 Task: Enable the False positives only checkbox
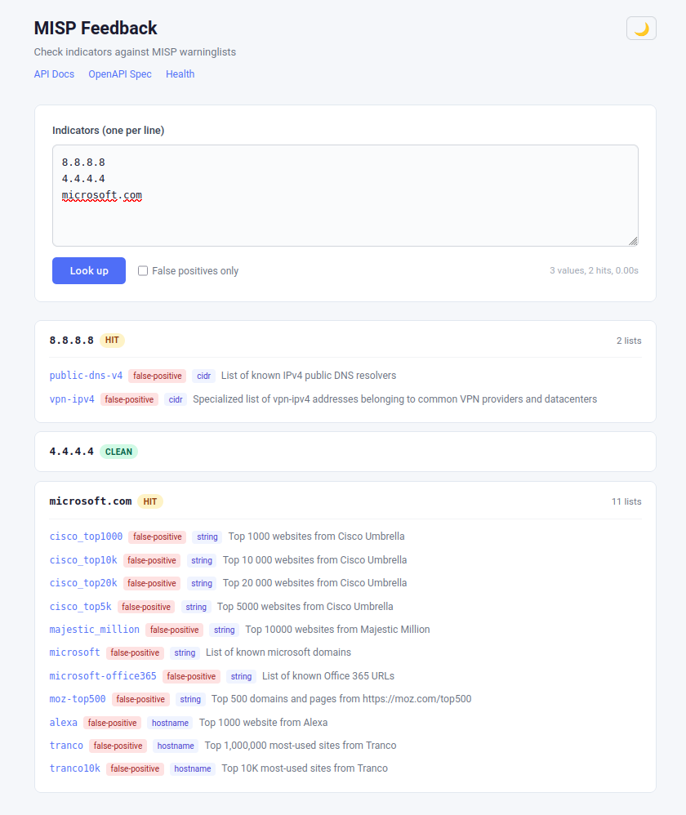143,271
